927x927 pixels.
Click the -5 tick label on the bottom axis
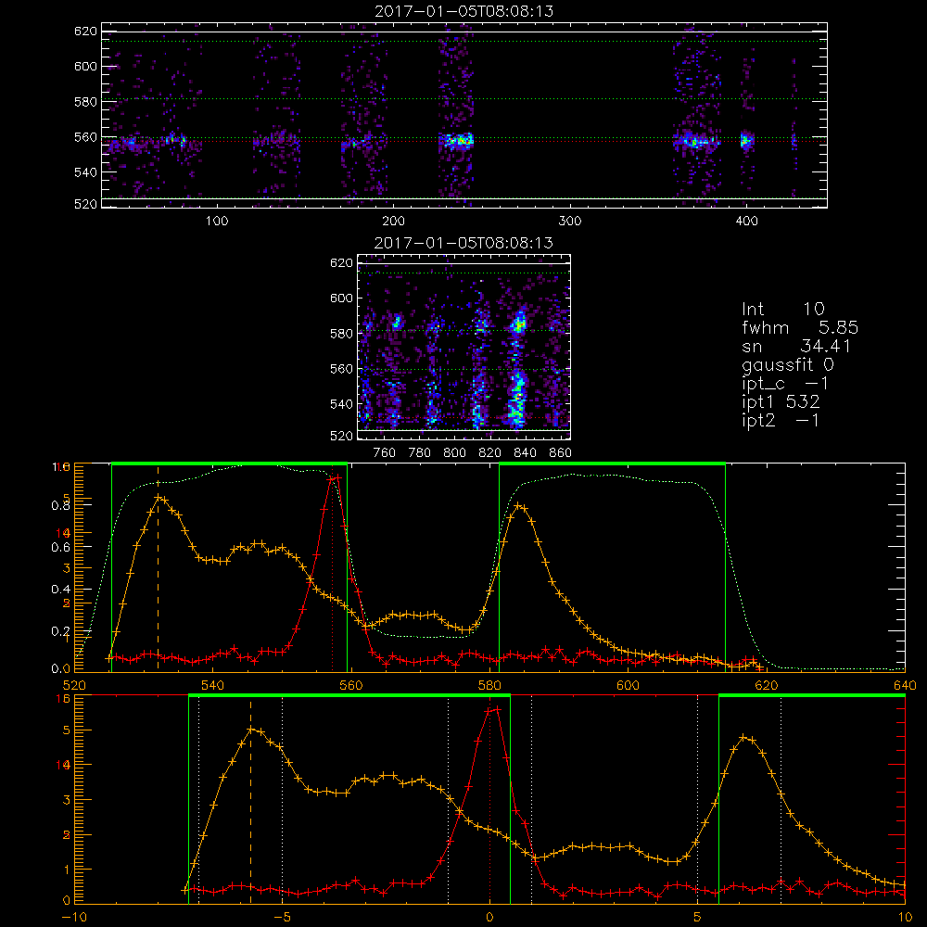coord(282,918)
